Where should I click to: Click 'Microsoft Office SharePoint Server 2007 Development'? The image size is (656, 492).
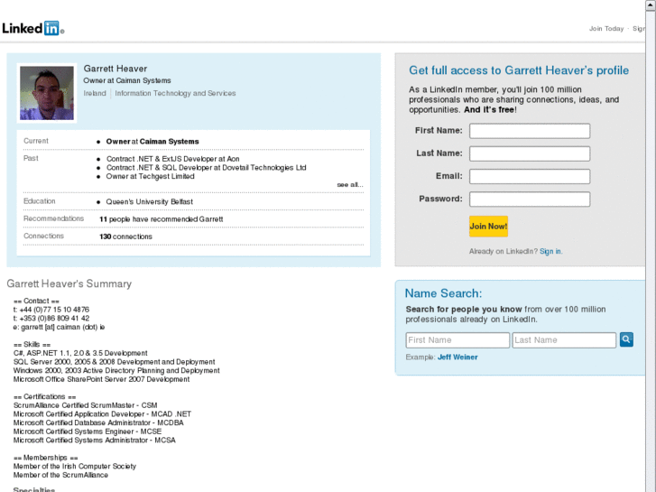click(x=101, y=379)
